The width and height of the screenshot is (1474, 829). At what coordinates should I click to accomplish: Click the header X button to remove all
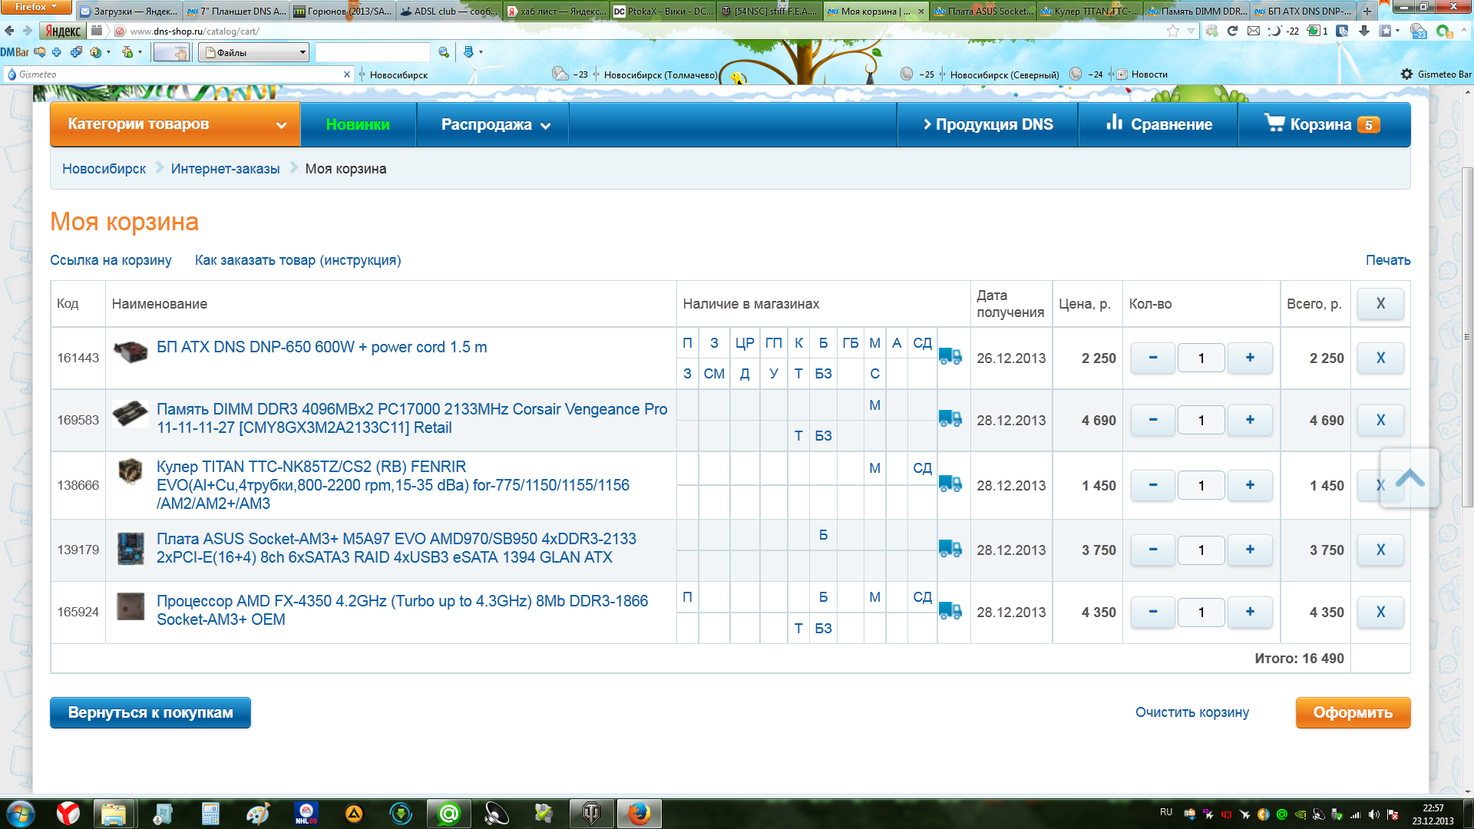click(1380, 303)
